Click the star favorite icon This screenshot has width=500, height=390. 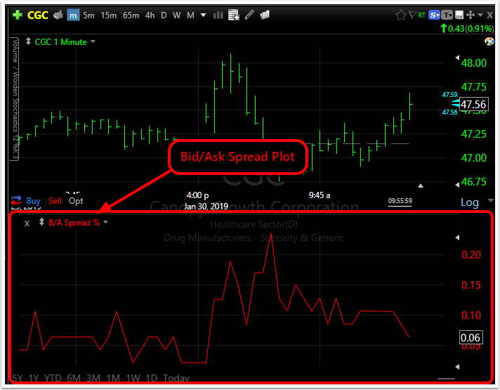pyautogui.click(x=400, y=15)
